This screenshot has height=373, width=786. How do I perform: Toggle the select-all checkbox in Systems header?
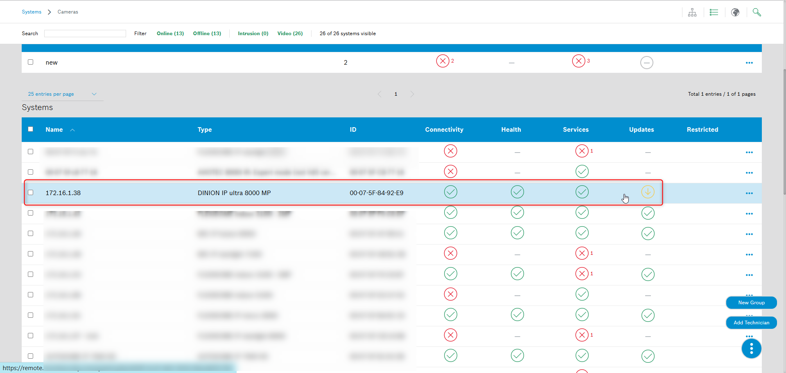(x=31, y=129)
